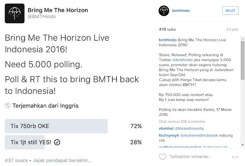Click the globe translate icon
The width and height of the screenshot is (245, 166).
point(8,106)
